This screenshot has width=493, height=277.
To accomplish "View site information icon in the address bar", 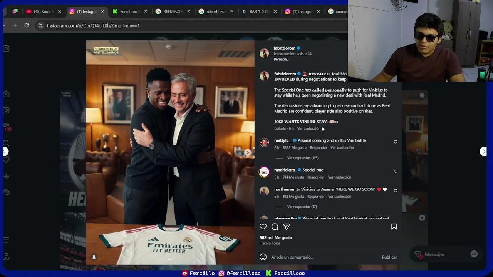I will [40, 25].
